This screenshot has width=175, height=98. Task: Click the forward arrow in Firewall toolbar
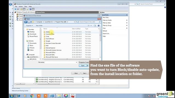tap(18, 9)
